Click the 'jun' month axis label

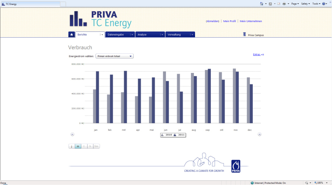(166, 130)
